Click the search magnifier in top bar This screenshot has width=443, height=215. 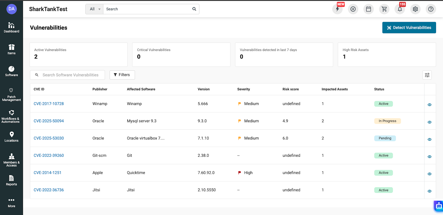(x=194, y=9)
